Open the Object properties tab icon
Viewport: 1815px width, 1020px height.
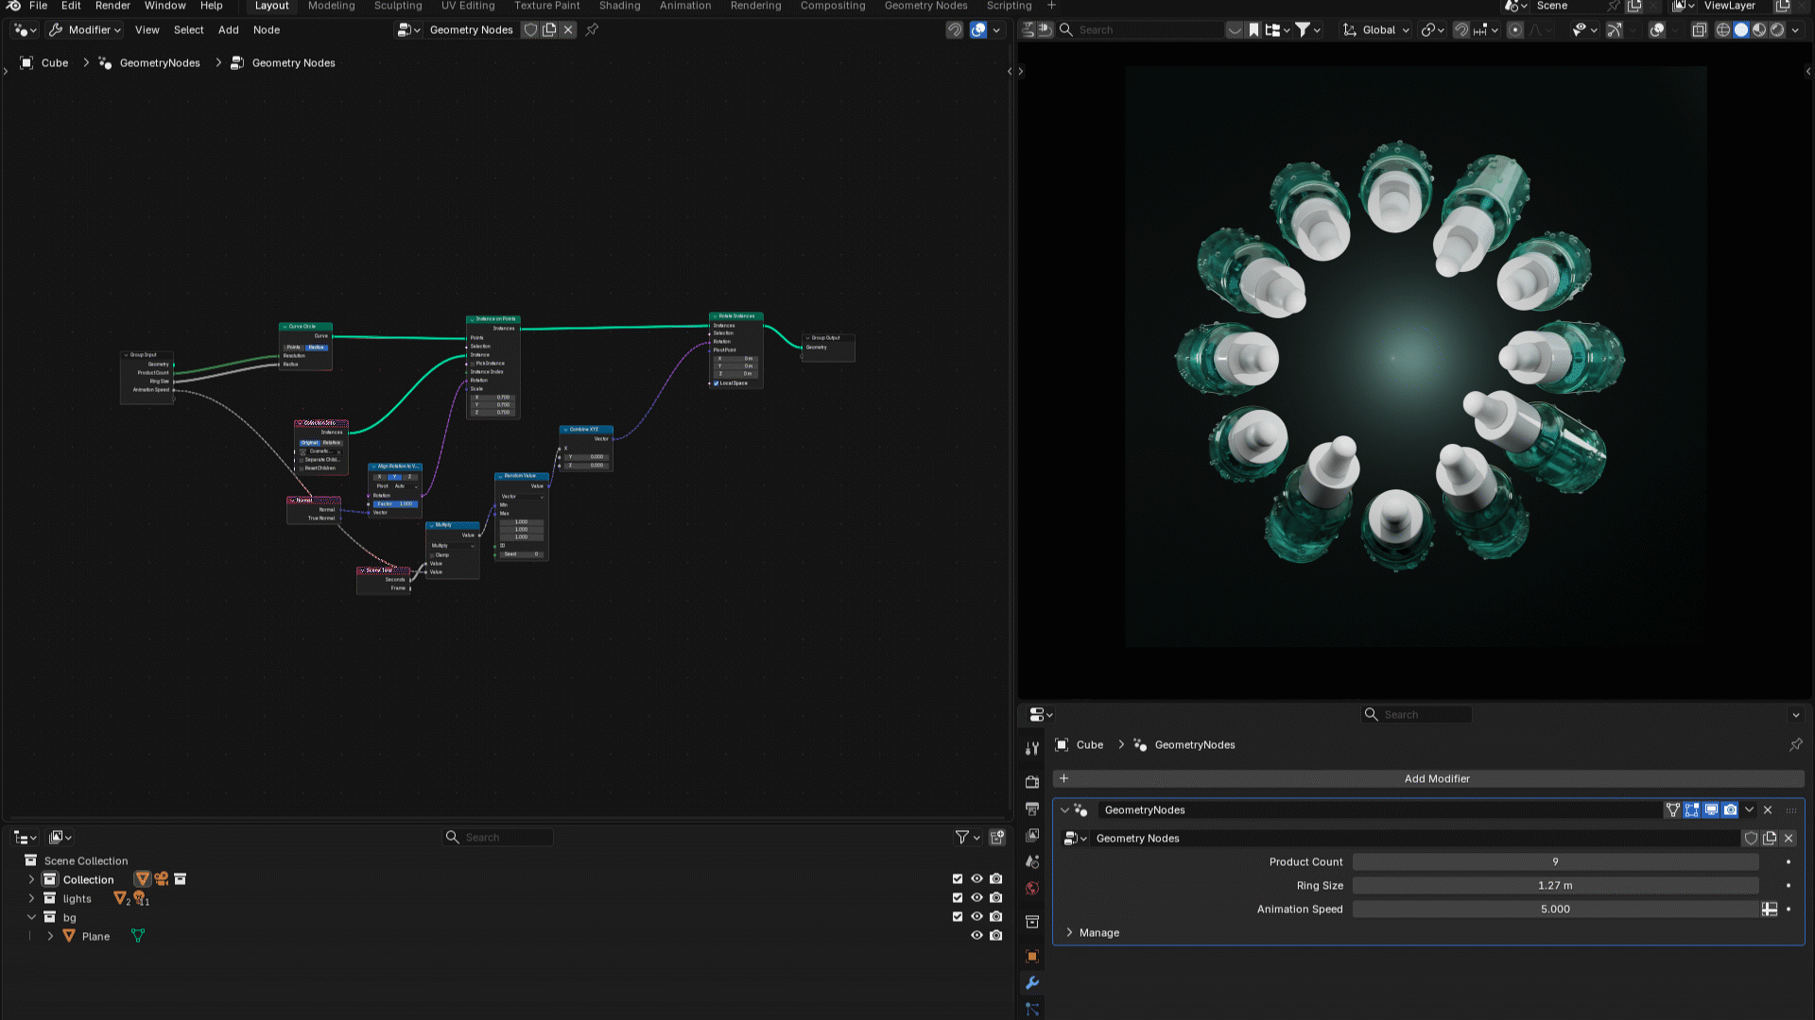(x=1032, y=956)
